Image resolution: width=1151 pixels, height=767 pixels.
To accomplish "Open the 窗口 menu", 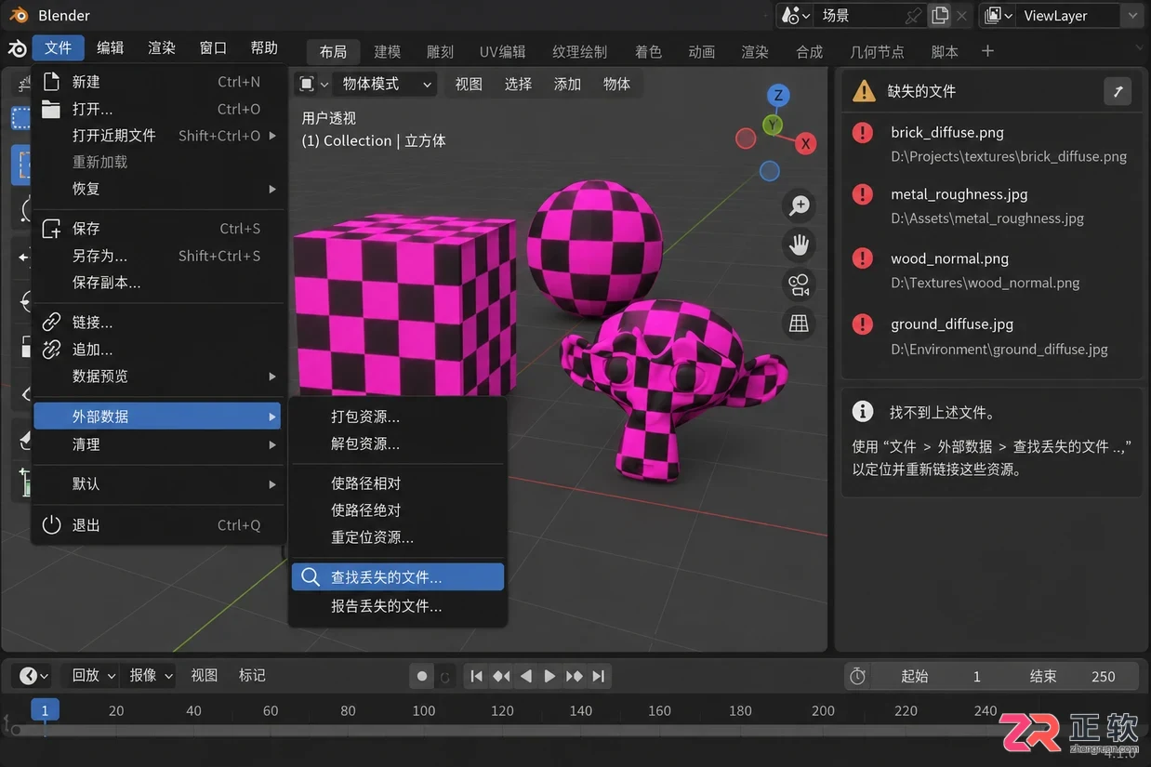I will coord(213,48).
